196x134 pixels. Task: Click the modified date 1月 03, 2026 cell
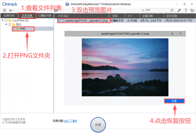click(x=178, y=21)
